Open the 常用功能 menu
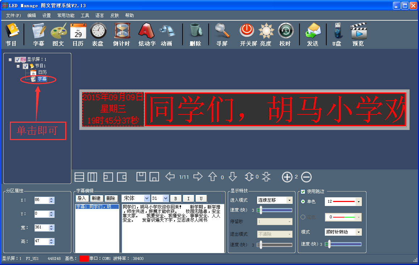 tap(66, 16)
